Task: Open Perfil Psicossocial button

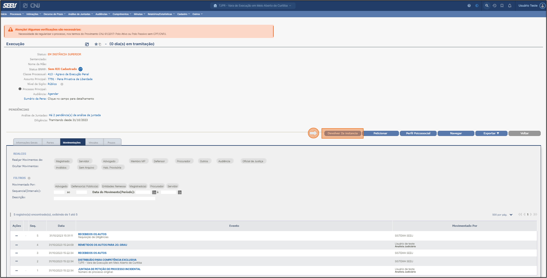Action: tap(418, 133)
